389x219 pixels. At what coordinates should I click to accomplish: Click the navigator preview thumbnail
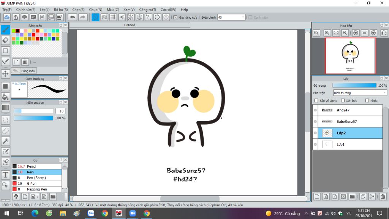350,56
